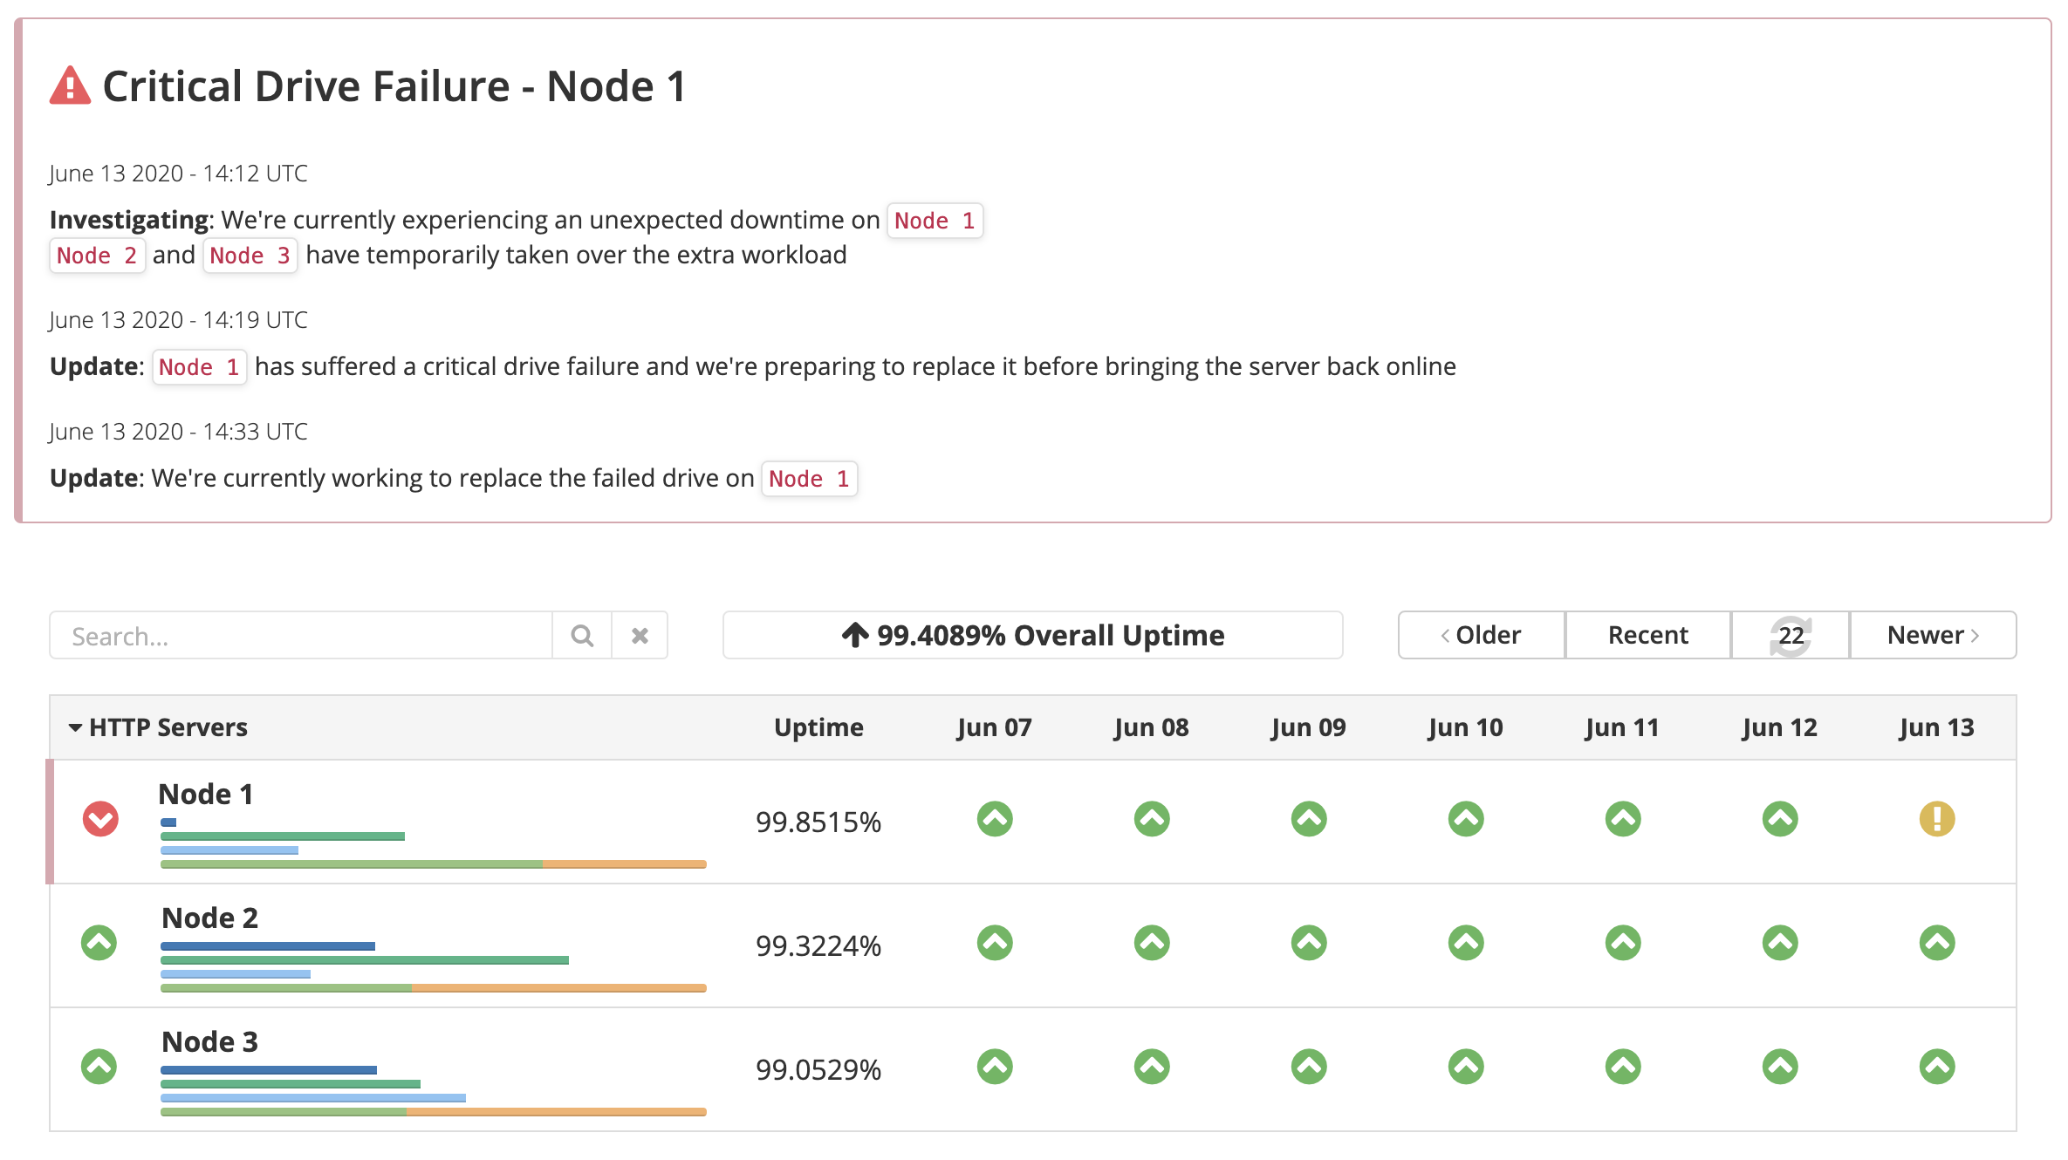Image resolution: width=2068 pixels, height=1160 pixels.
Task: Click the search magnifier icon
Action: pos(582,636)
